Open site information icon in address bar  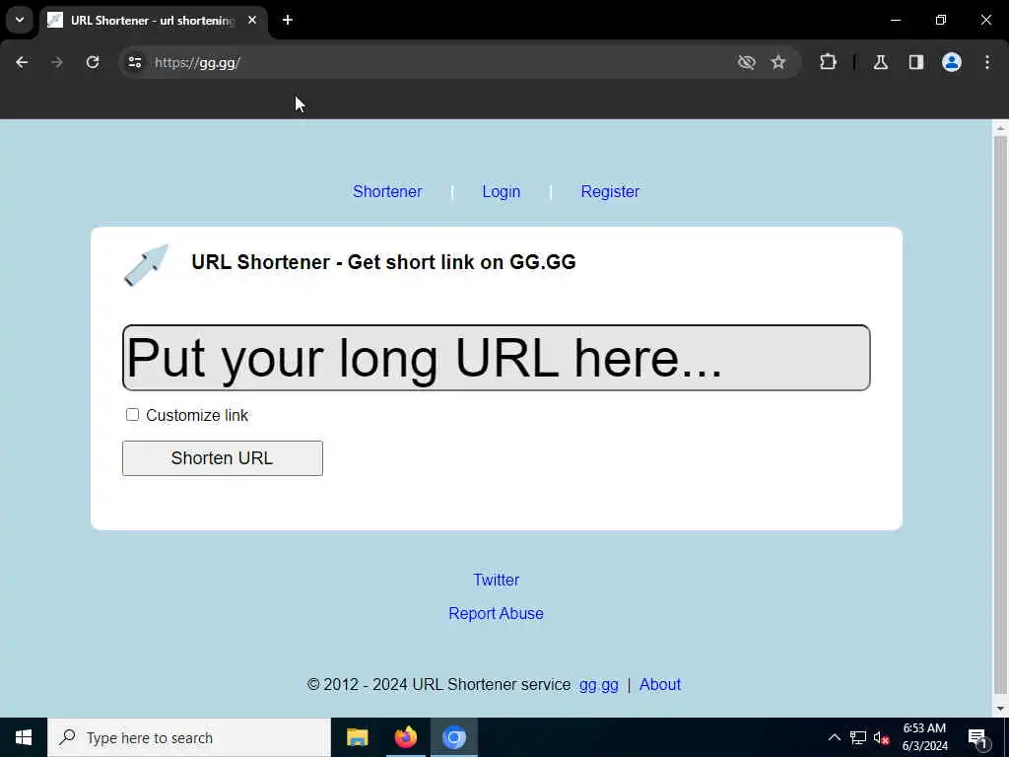click(x=134, y=62)
